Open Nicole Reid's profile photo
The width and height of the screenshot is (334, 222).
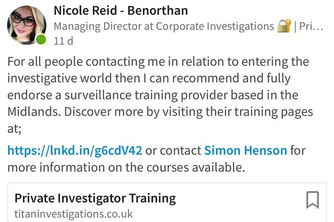[x=26, y=24]
